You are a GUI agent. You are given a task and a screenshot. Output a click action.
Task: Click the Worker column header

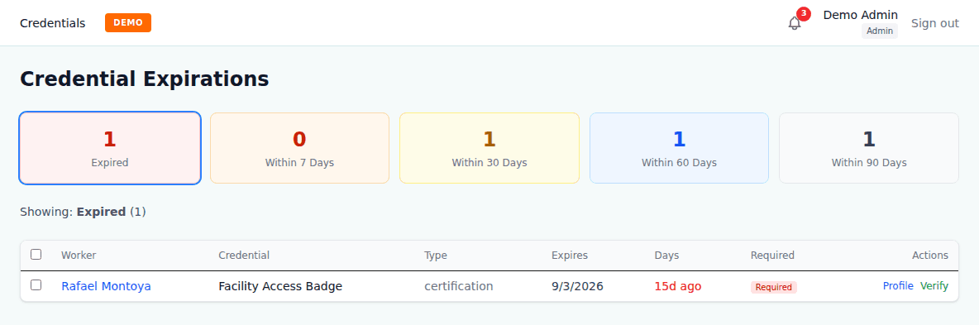click(x=79, y=255)
